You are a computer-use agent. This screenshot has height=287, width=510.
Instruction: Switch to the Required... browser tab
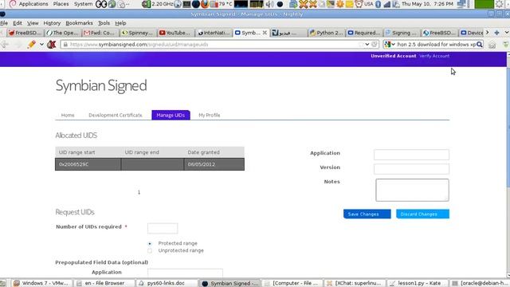click(x=363, y=33)
